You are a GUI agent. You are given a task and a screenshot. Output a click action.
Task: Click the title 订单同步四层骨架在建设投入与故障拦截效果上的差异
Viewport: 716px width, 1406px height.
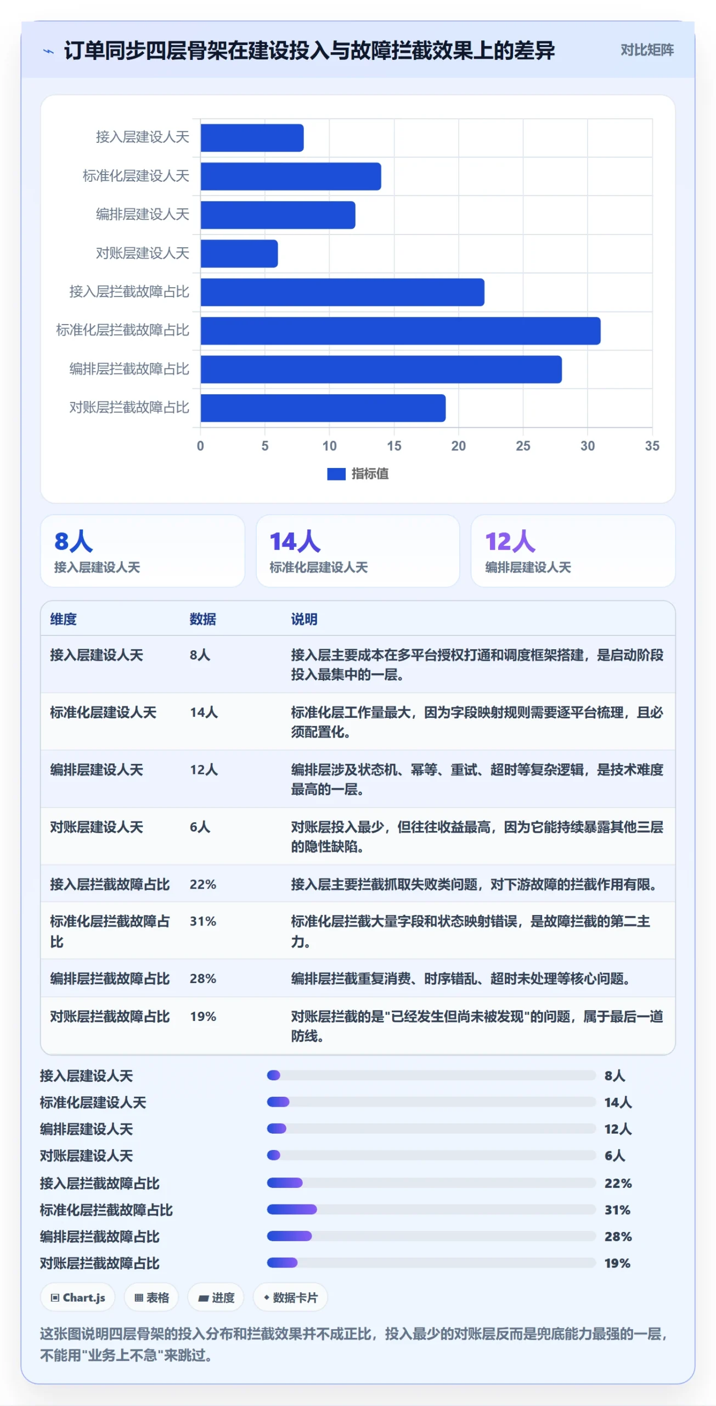[309, 51]
